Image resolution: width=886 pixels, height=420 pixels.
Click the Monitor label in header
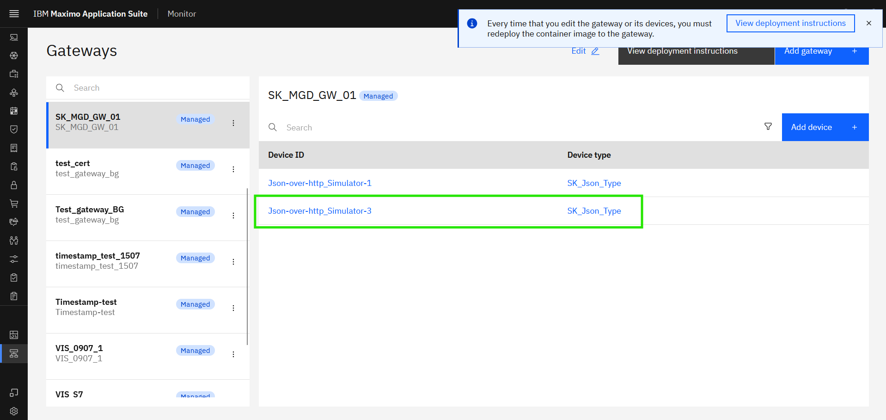pos(182,14)
